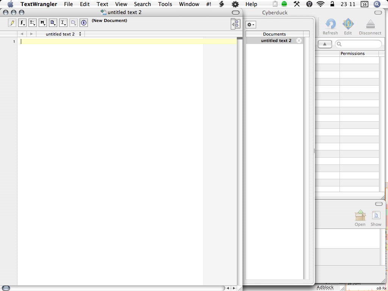388x291 pixels.
Task: Click the horizontal scrollbar right arrow
Action: (234, 288)
